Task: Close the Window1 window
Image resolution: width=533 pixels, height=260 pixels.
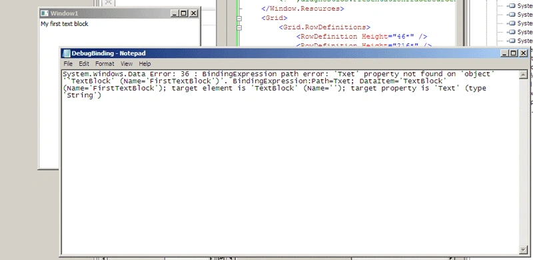Action: point(193,13)
